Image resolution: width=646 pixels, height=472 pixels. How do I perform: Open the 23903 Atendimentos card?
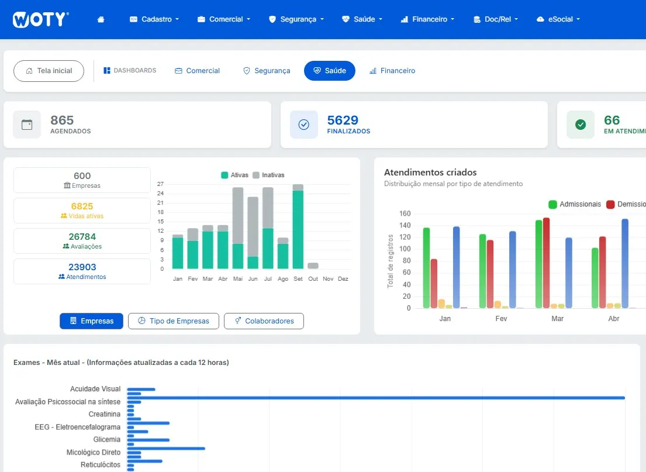82,271
